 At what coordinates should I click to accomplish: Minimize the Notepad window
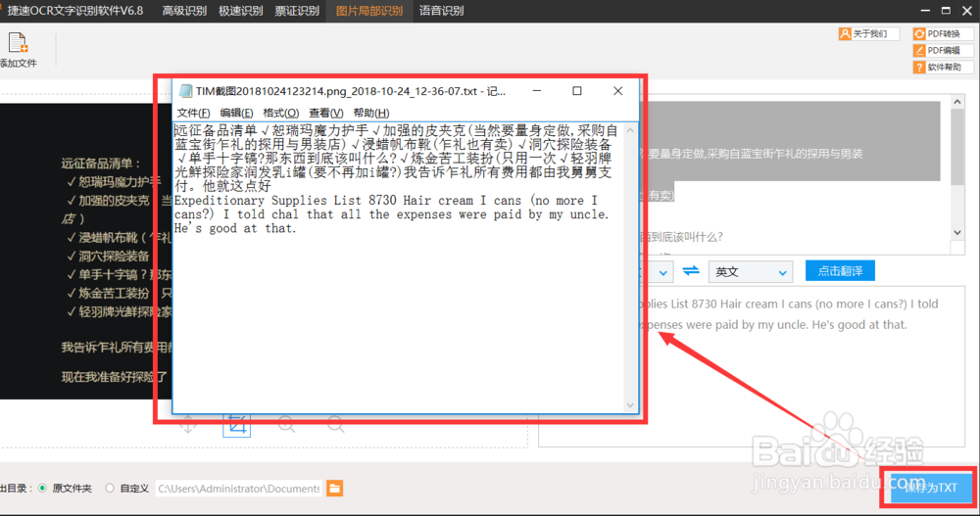(x=537, y=91)
